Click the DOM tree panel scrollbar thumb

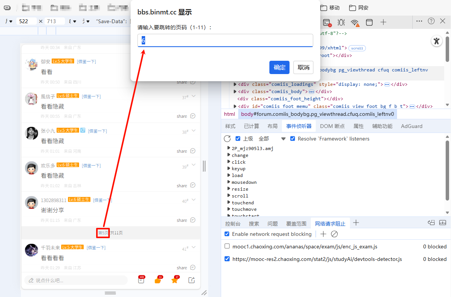[x=447, y=49]
